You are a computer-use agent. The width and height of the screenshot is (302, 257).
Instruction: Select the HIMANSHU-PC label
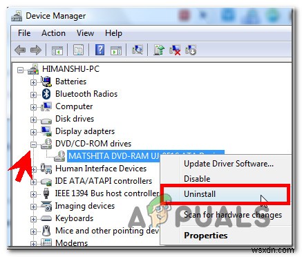[x=70, y=69]
